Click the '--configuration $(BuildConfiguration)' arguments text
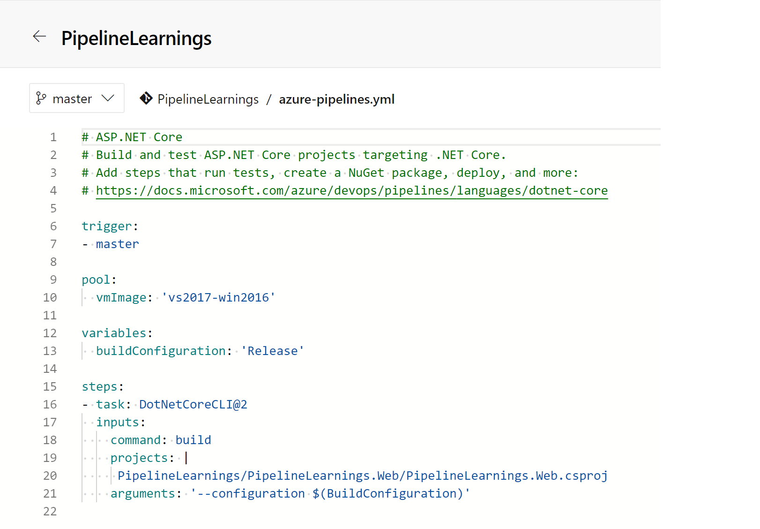The width and height of the screenshot is (760, 529). [330, 494]
